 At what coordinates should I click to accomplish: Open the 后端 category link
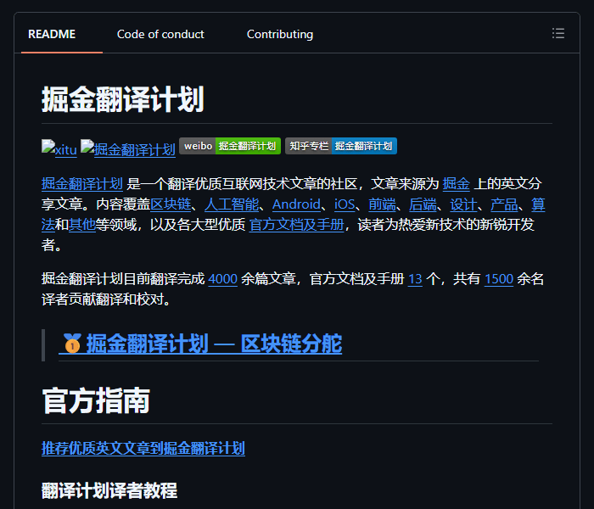pyautogui.click(x=423, y=204)
